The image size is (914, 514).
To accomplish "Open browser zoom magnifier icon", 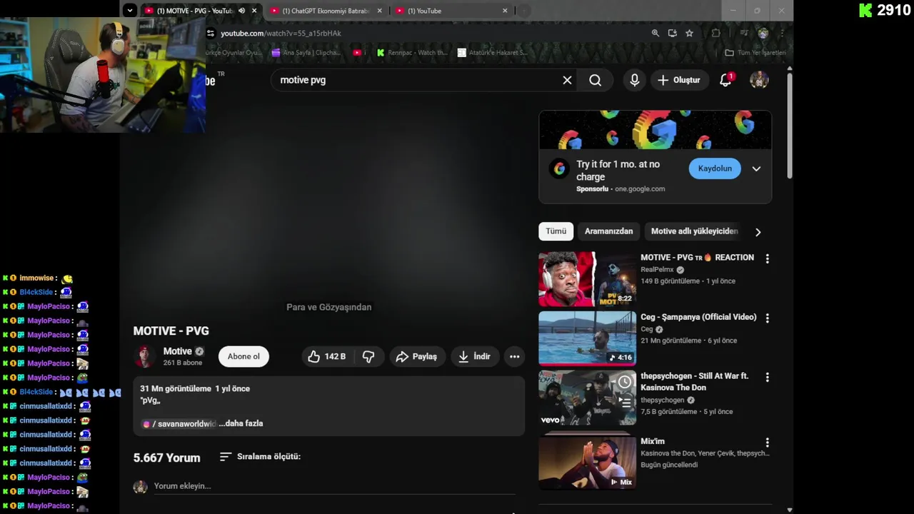I will tap(656, 33).
